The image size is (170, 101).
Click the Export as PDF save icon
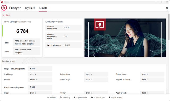click(x=92, y=98)
